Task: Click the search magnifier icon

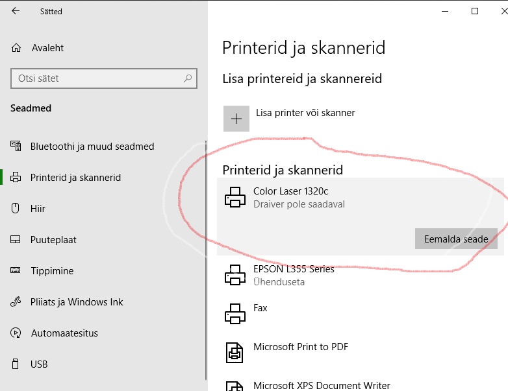Action: 188,78
